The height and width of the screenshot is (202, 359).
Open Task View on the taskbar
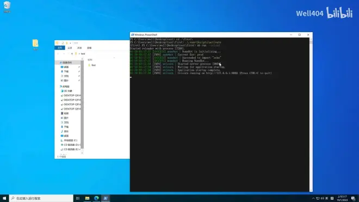(x=78, y=198)
